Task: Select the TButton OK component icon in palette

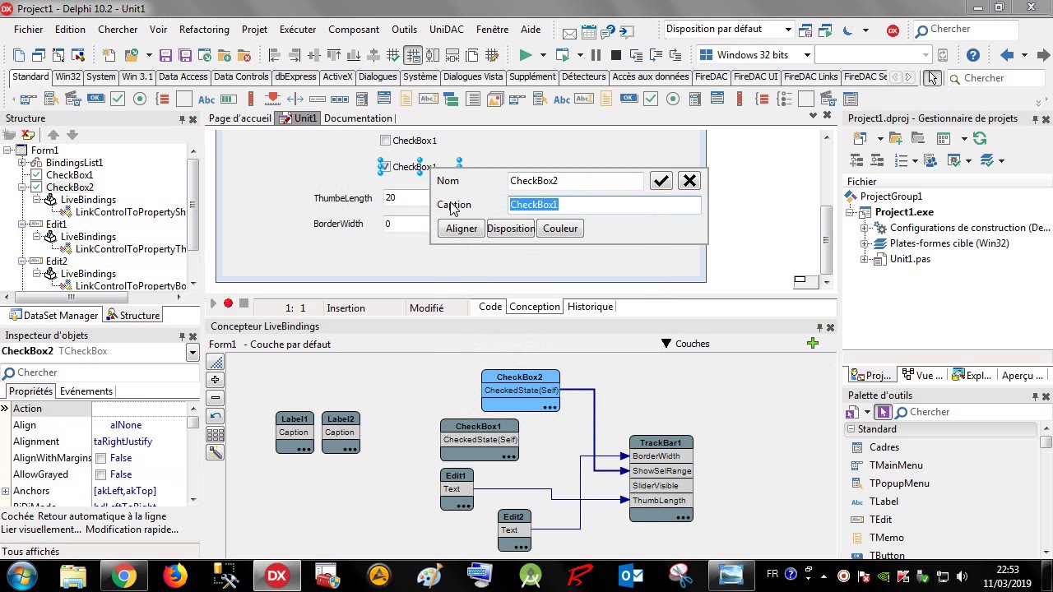Action: coord(95,99)
